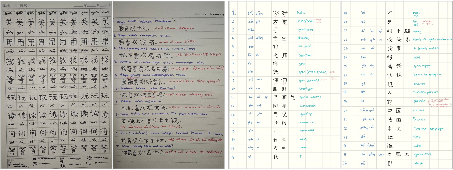This screenshot has height=170, width=453.
Task: Click the translation "that's all right, nevermind"
Action: click(x=432, y=39)
